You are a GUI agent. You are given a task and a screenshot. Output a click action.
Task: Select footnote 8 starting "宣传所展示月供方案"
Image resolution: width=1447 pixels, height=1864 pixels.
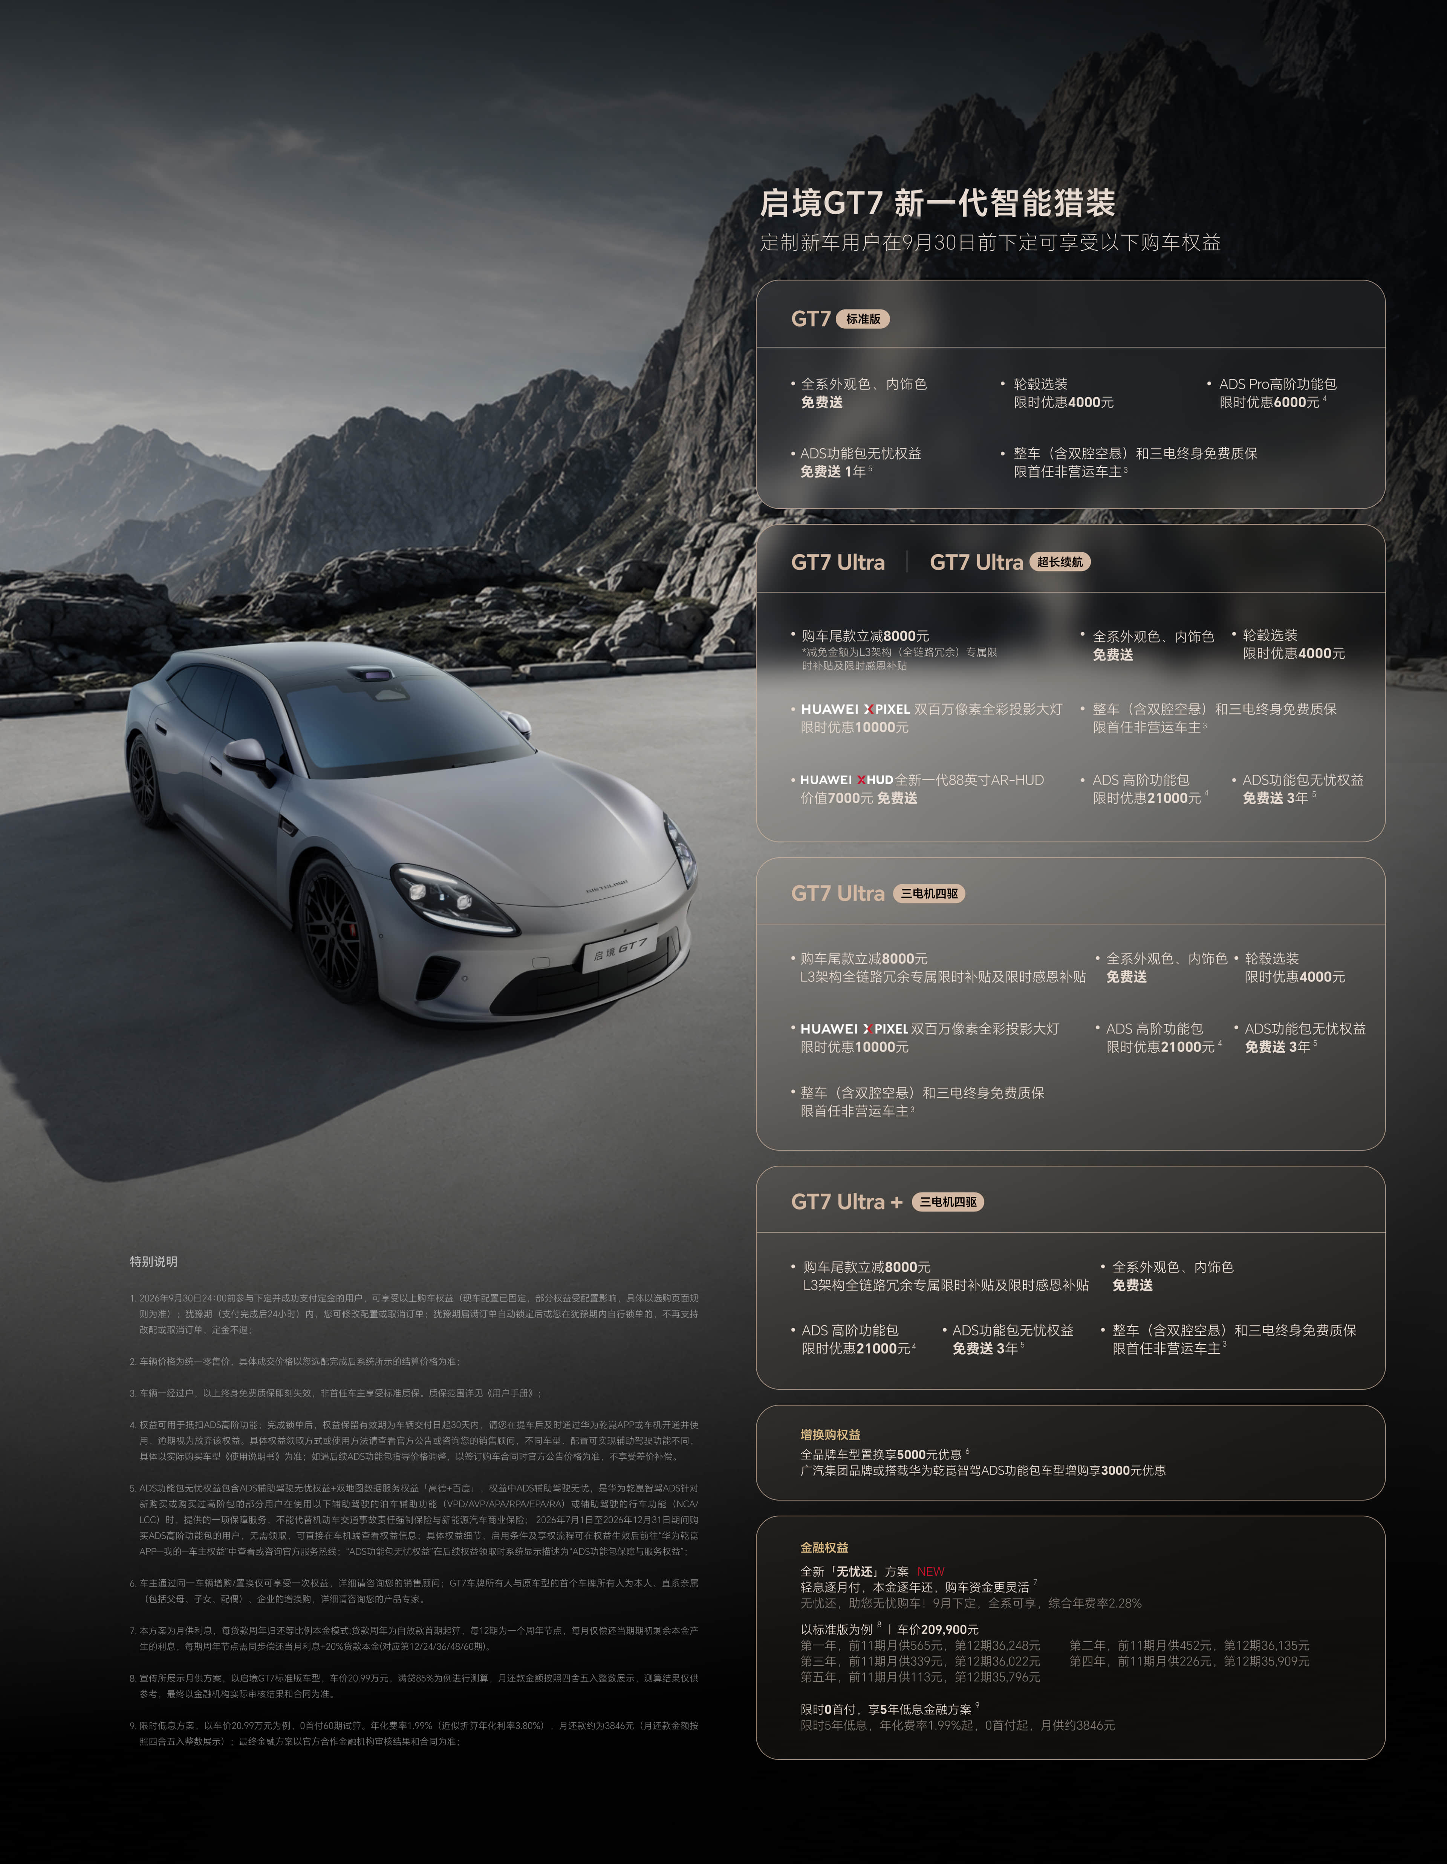point(415,1686)
